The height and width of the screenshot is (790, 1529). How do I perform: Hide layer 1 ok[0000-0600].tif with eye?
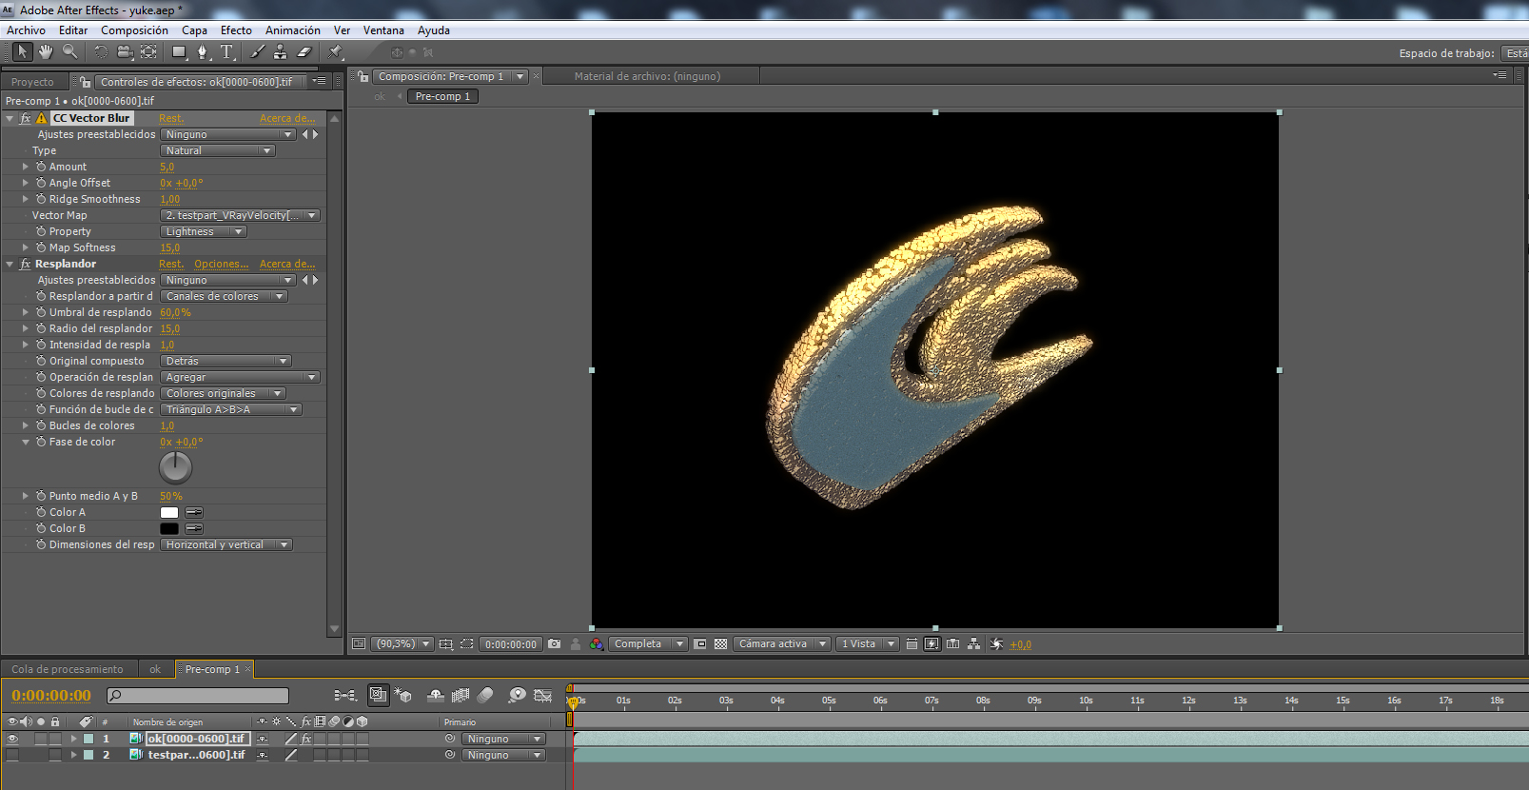click(x=12, y=739)
